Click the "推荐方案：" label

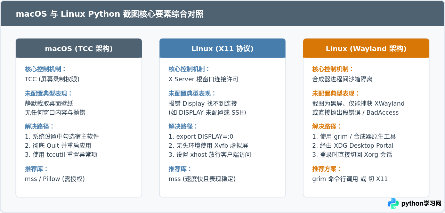click(327, 169)
